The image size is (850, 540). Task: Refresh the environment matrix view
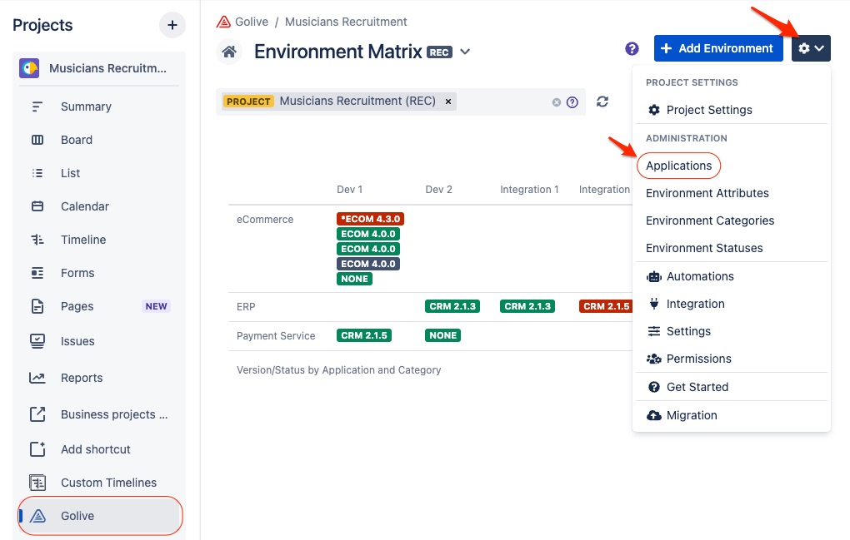602,102
